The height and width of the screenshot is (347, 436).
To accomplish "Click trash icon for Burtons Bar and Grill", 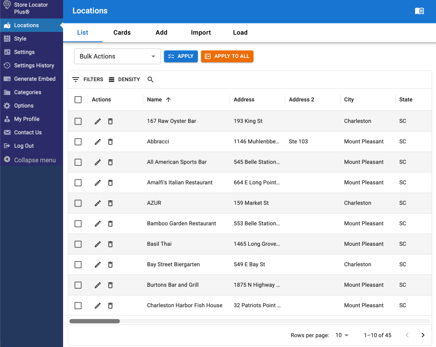I will (110, 285).
